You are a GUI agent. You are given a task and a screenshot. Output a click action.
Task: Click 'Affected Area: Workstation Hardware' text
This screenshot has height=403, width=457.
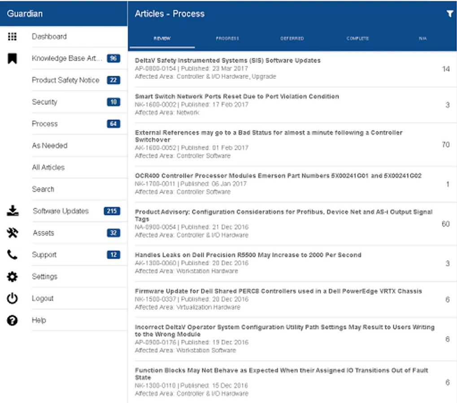click(186, 271)
